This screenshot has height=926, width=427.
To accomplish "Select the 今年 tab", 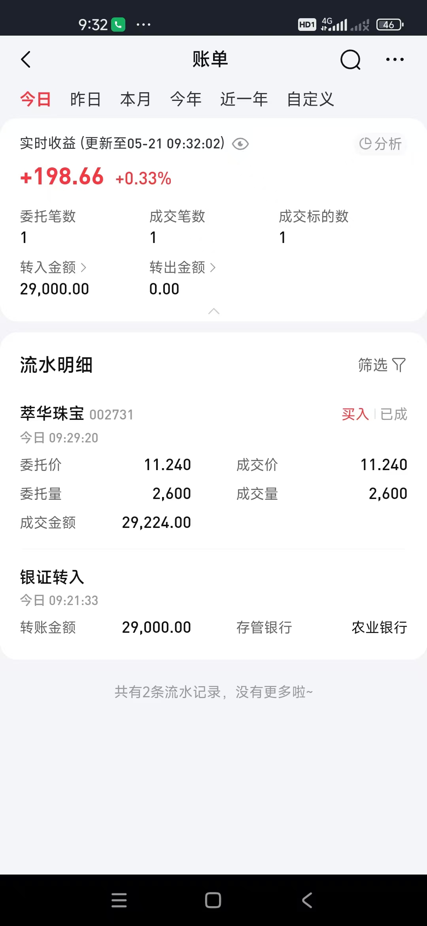I will coord(186,99).
